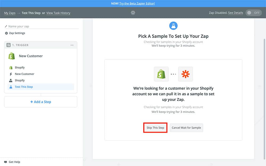
Task: Click the Shopify logo tile in sample panel
Action: pos(161,74)
